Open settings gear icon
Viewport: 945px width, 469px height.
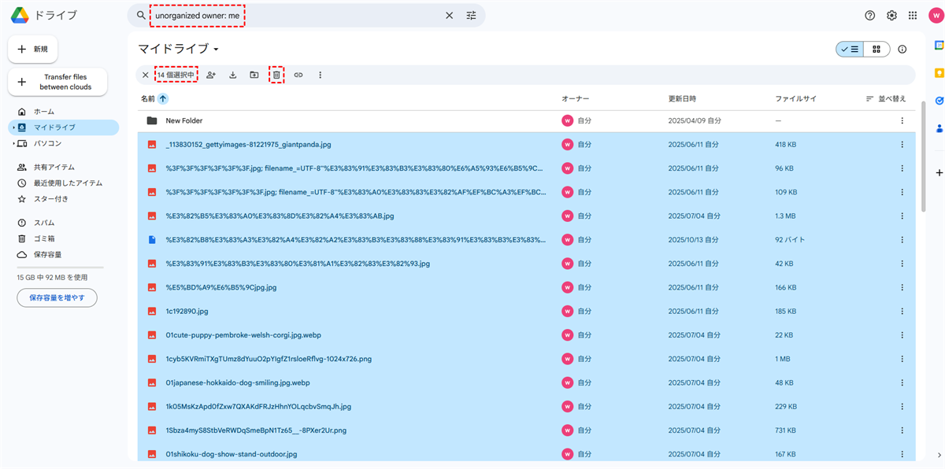891,15
